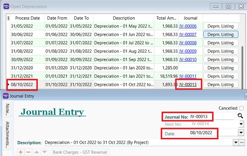Image resolution: width=247 pixels, height=156 pixels.
Task: Click the Total Am... column header
Action: pyautogui.click(x=166, y=18)
